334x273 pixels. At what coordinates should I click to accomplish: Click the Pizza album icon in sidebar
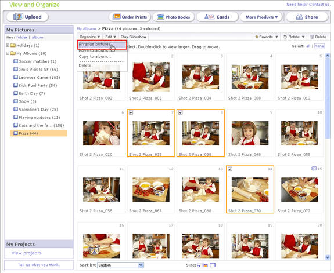point(16,133)
